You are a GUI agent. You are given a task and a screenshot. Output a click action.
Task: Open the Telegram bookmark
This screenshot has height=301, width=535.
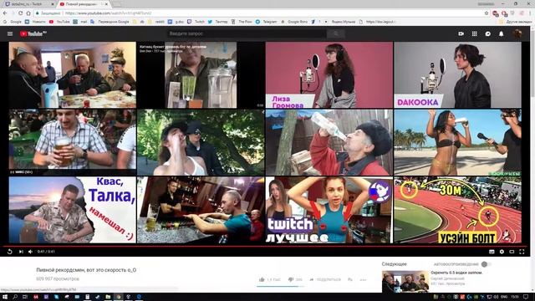pos(267,22)
